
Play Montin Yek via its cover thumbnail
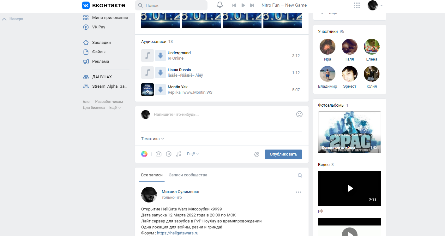(147, 90)
